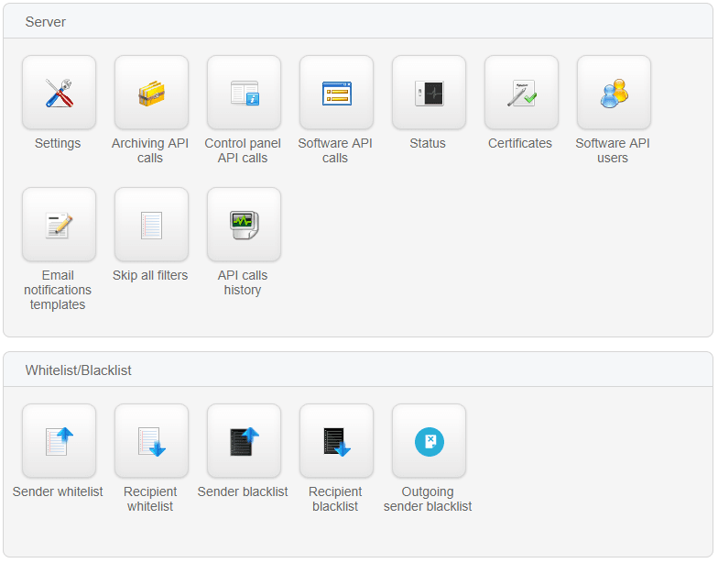The height and width of the screenshot is (563, 718).
Task: Open the Sender whitelist icon
Action: (x=59, y=441)
